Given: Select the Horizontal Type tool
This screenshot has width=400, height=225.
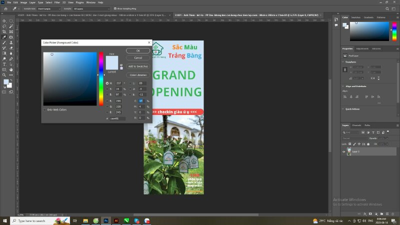Looking at the screenshot, I should 4,64.
